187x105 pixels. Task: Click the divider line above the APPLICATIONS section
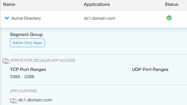99,85
